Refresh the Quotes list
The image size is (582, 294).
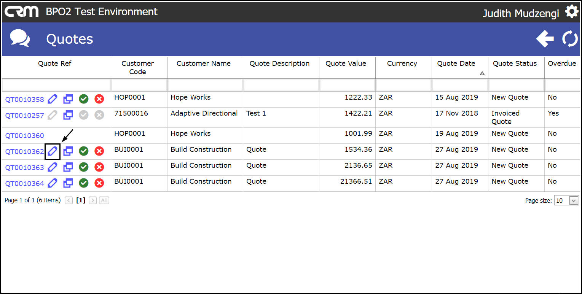click(570, 39)
